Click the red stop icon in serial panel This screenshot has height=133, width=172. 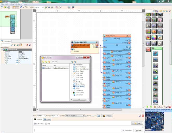[x=143, y=116]
